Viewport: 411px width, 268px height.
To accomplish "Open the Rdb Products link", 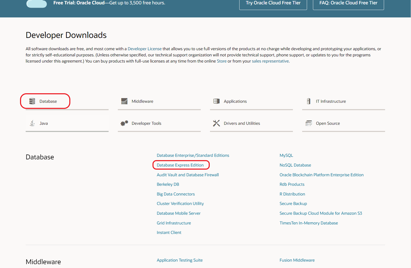I will (x=292, y=184).
